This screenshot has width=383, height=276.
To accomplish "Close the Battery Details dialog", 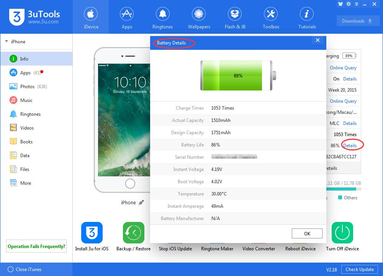I will point(318,40).
